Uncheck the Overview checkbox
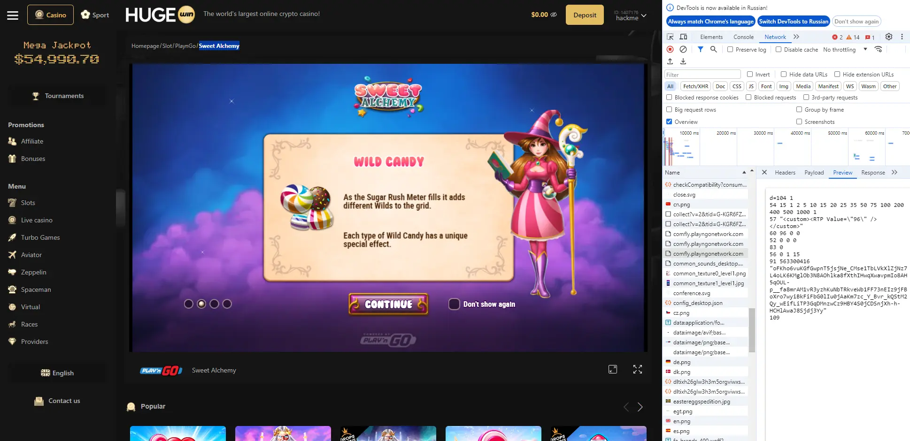Image resolution: width=910 pixels, height=441 pixels. 669,122
